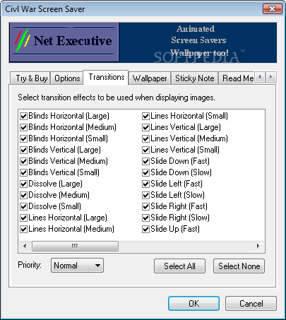Select the Transitions tab
This screenshot has height=320, width=286.
click(x=106, y=77)
